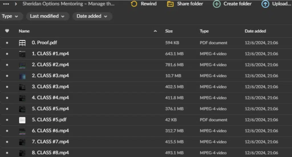Image resolution: width=292 pixels, height=157 pixels.
Task: Select file name 8. CLASS #8.mp4
Action: pyautogui.click(x=50, y=153)
